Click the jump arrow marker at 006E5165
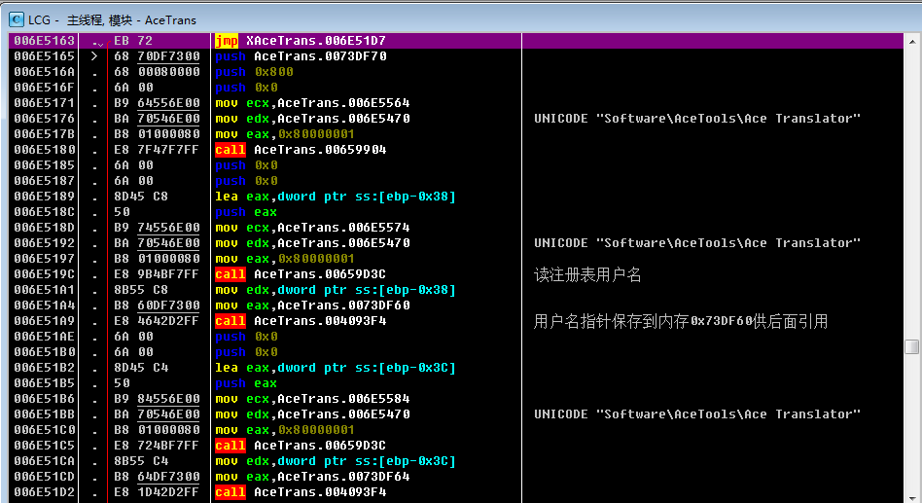 tap(94, 56)
